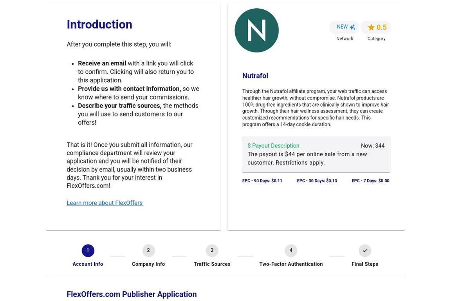Click the Traffic Sources step label
Screen dimensions: 451x301
pyautogui.click(x=212, y=264)
